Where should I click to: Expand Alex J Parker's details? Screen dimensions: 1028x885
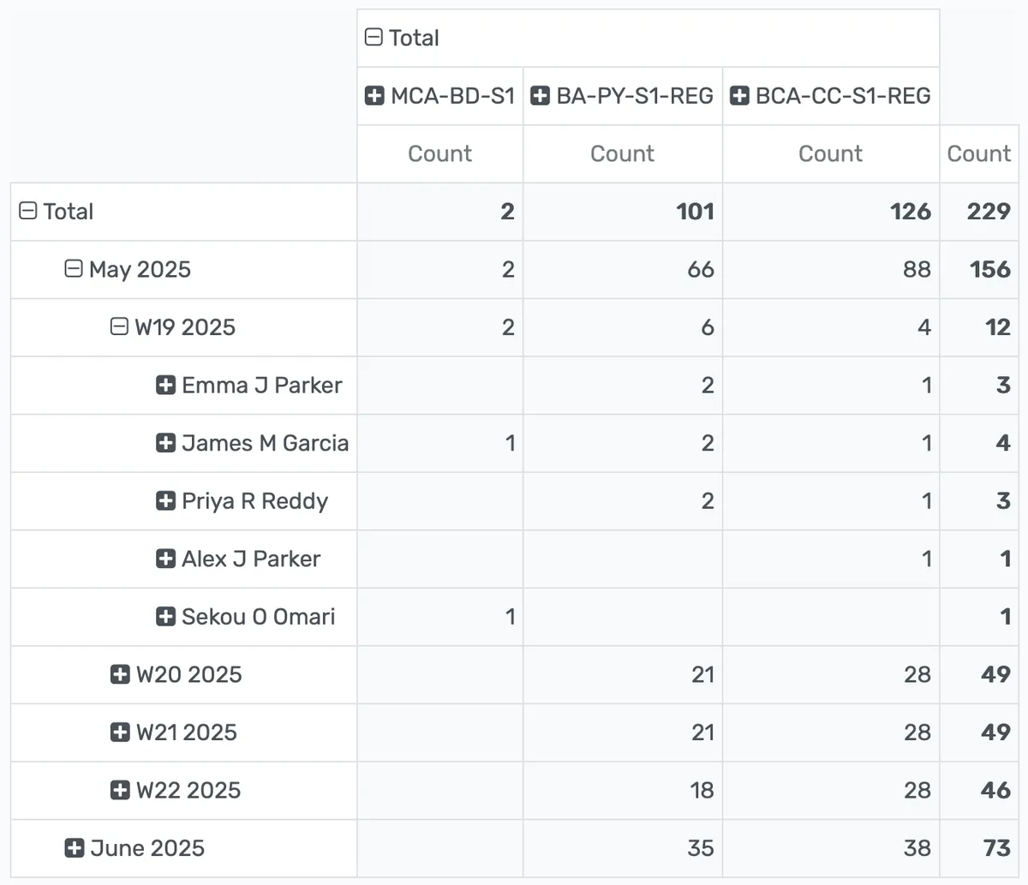pyautogui.click(x=167, y=559)
